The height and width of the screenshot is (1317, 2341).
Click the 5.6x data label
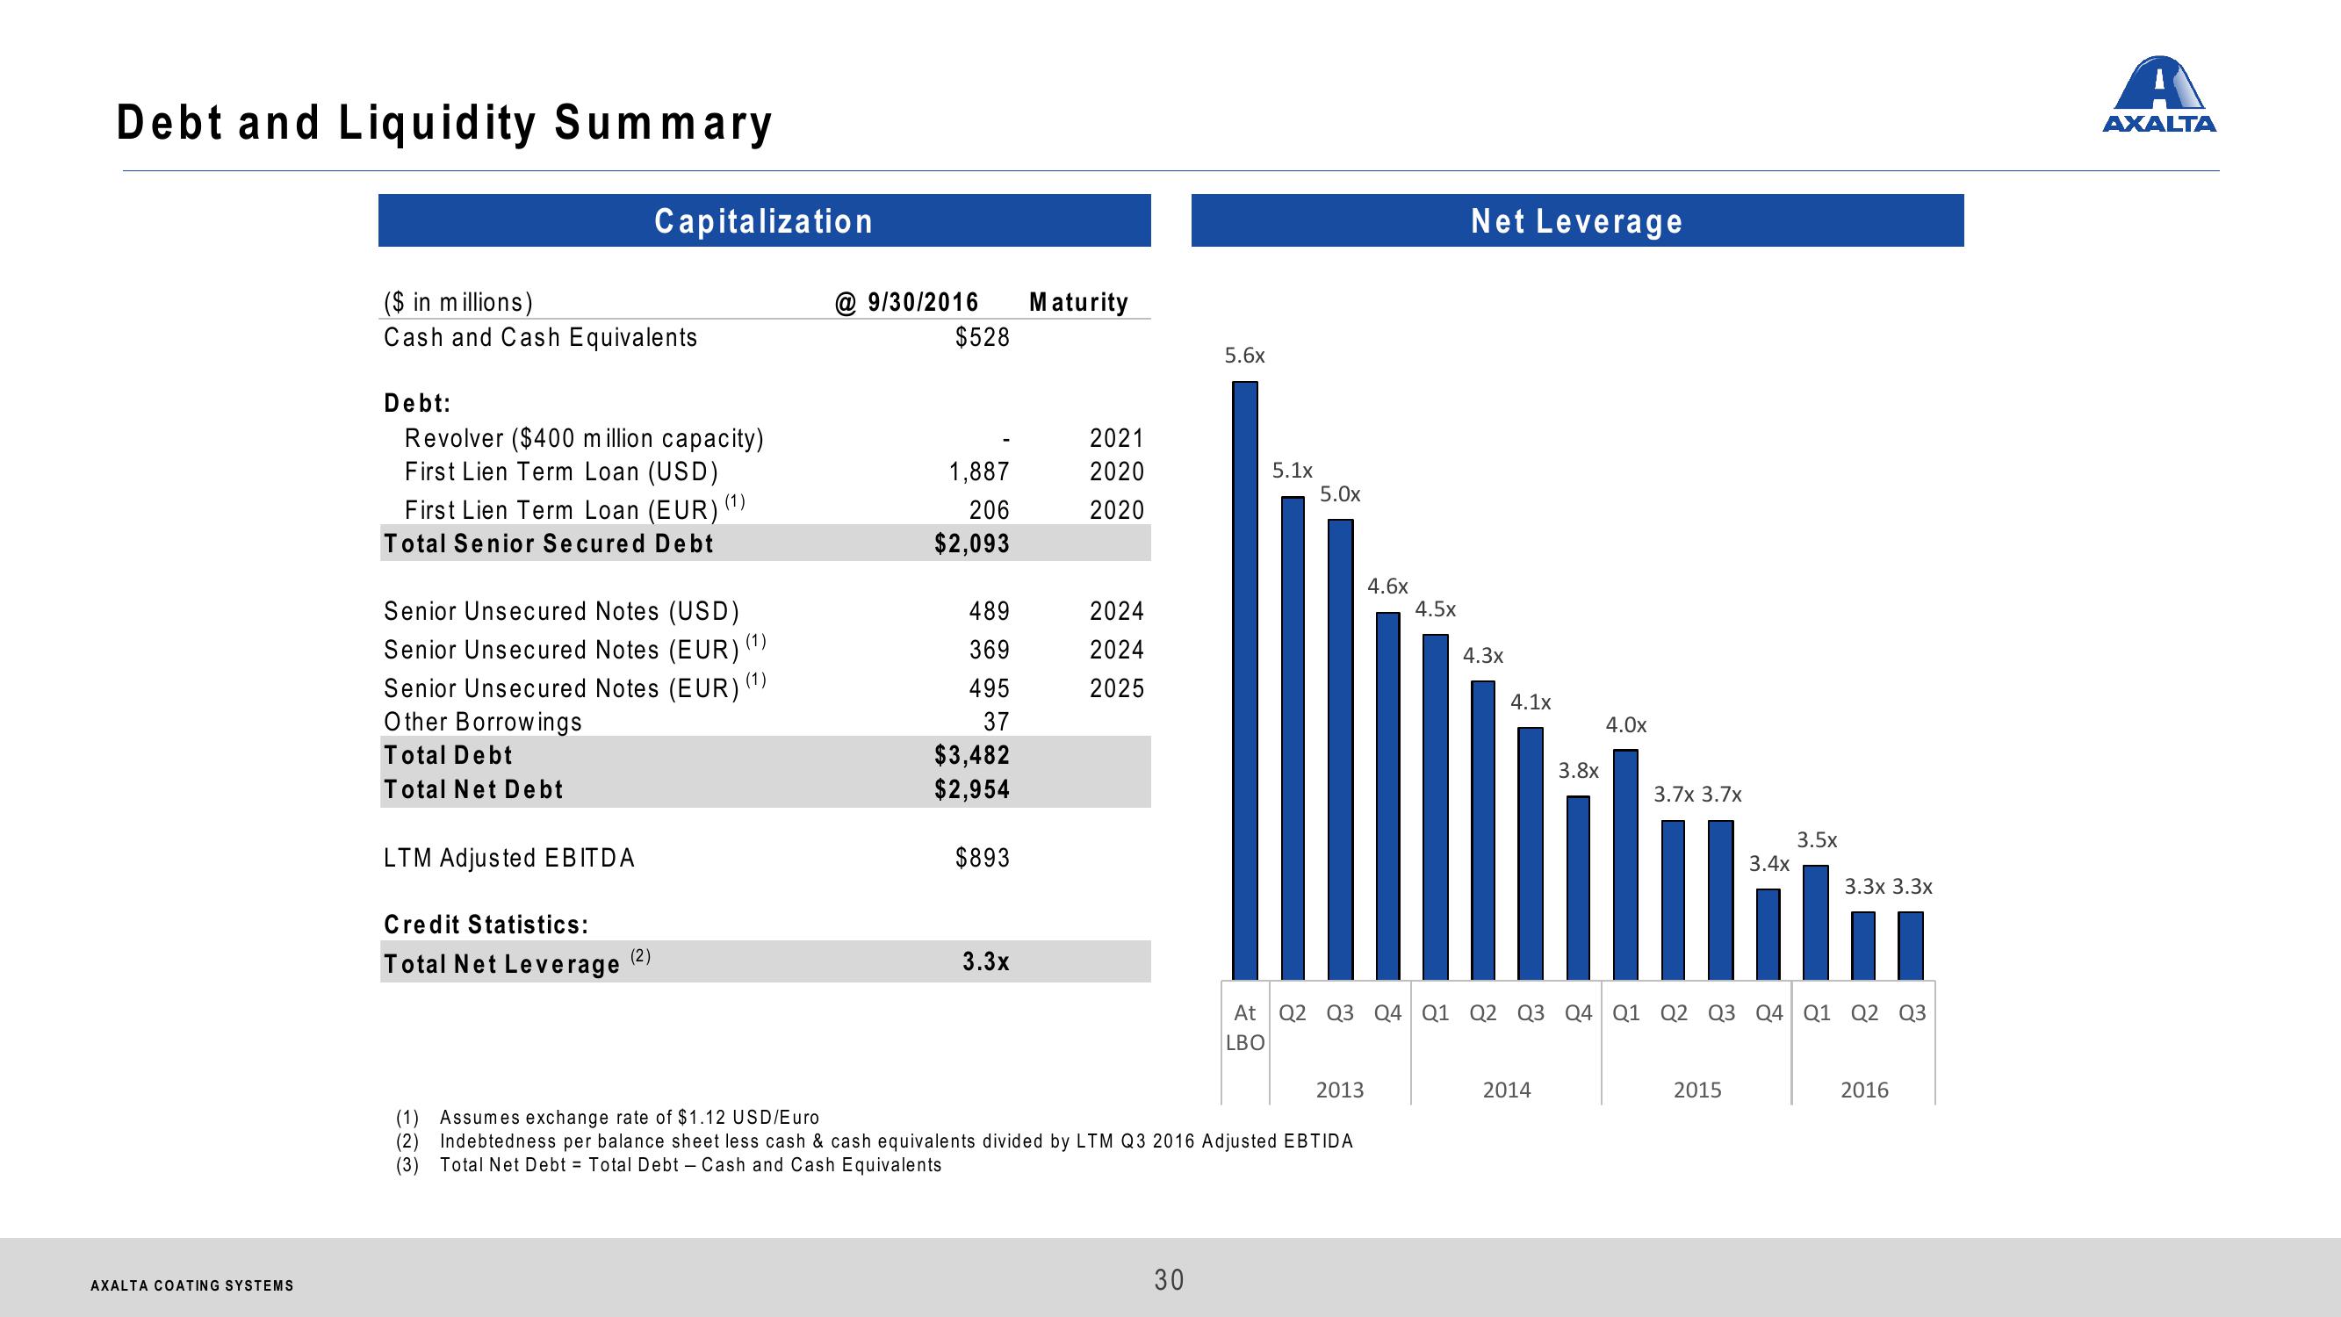(x=1245, y=356)
